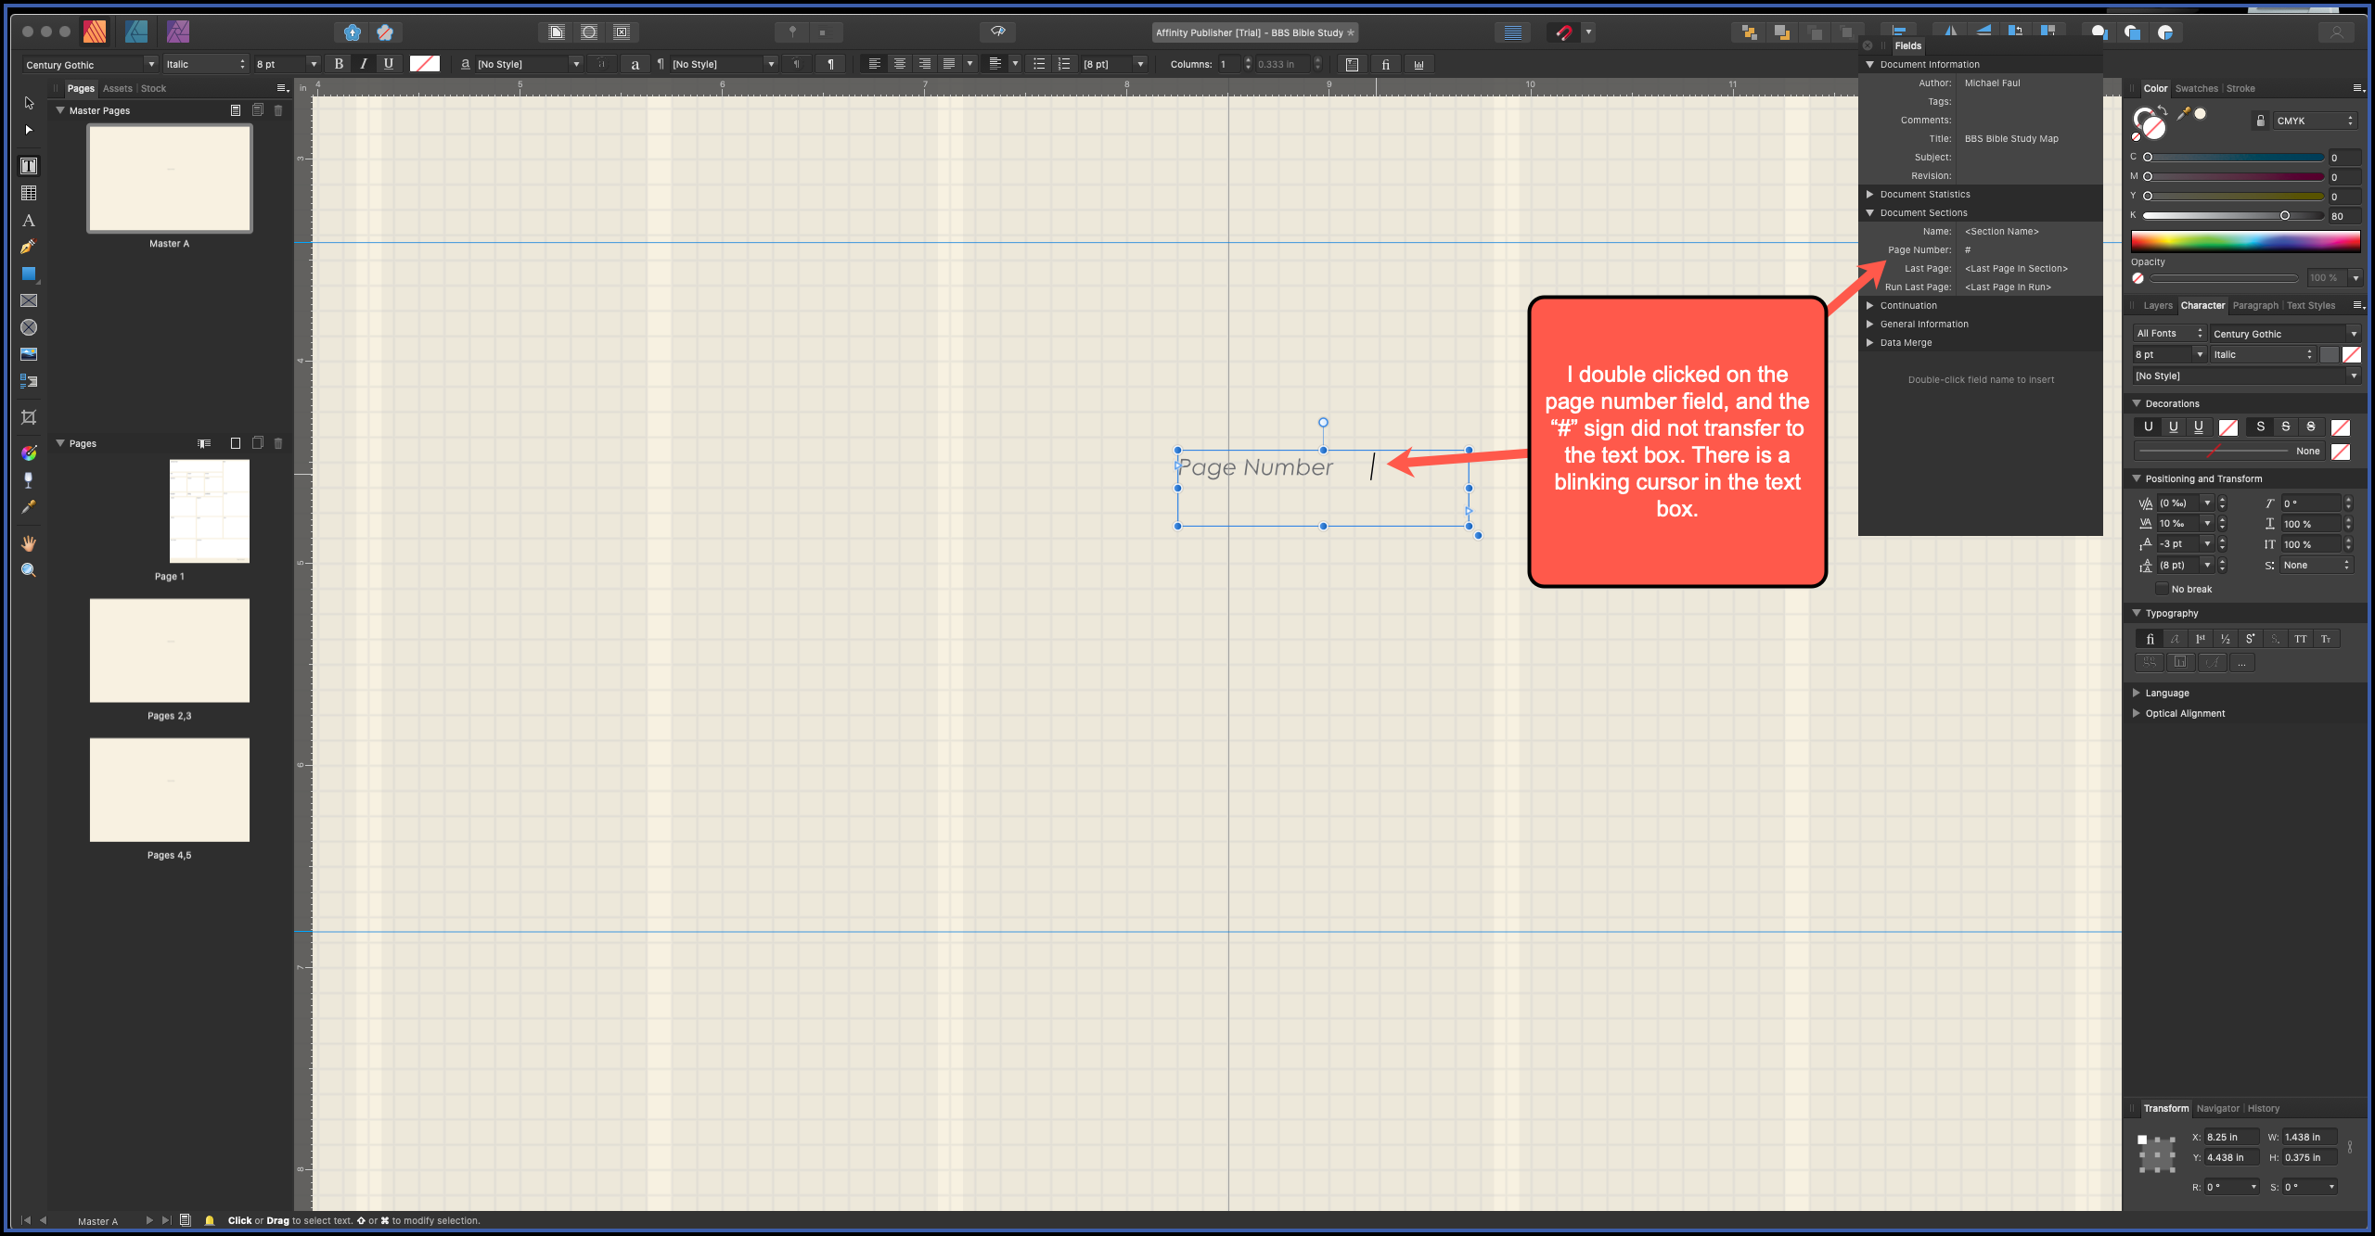Switch to the Assets tab
This screenshot has height=1236, width=2375.
click(117, 88)
